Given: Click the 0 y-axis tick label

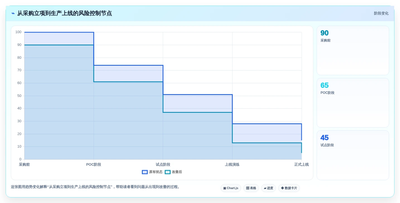Looking at the screenshot, I should pos(20,159).
